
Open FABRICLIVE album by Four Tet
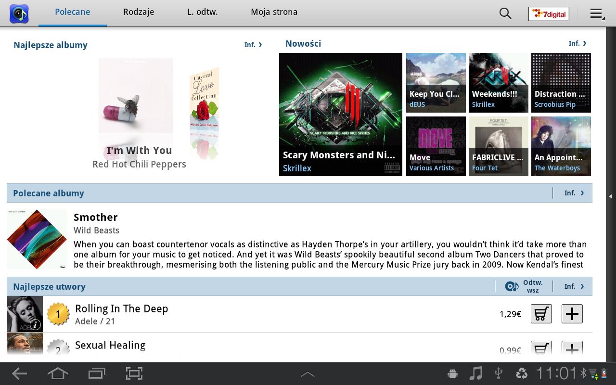tap(499, 146)
